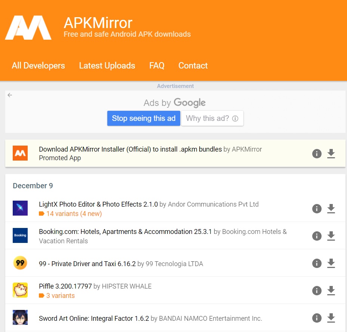
Task: Click the back arrow in the ad box
Action: coord(10,95)
